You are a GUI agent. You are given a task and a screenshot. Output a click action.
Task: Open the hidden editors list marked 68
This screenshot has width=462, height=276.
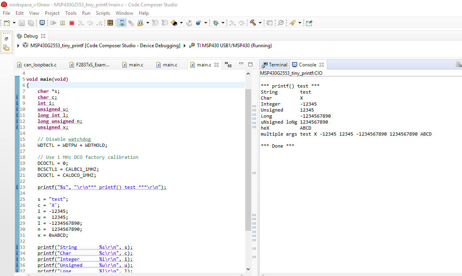click(x=228, y=64)
